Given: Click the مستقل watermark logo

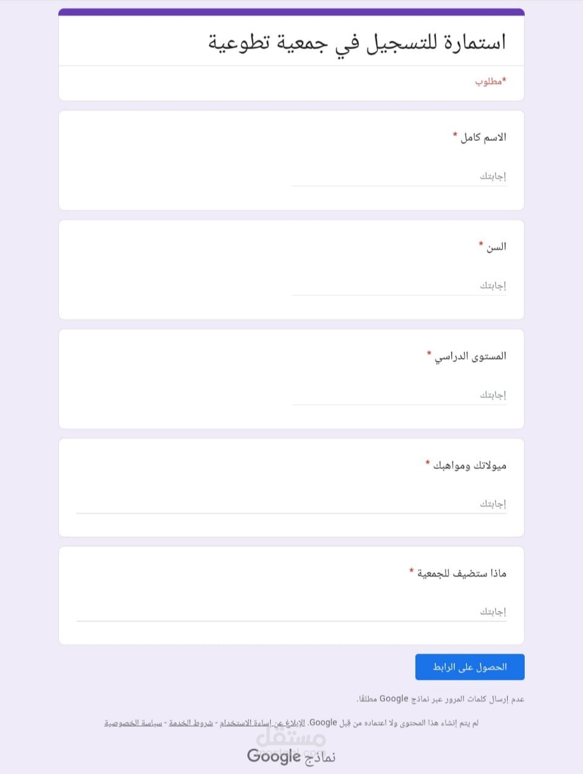Looking at the screenshot, I should pyautogui.click(x=291, y=738).
